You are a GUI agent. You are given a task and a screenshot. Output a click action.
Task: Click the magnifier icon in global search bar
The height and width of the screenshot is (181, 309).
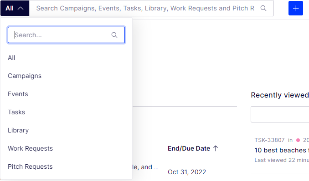263,8
